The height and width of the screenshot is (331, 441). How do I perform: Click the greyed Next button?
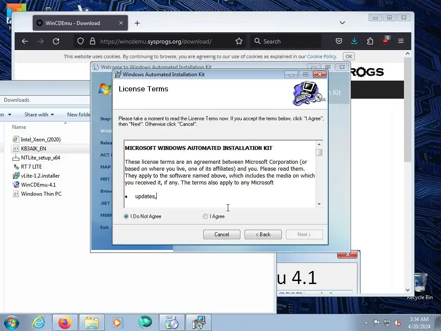pyautogui.click(x=304, y=234)
